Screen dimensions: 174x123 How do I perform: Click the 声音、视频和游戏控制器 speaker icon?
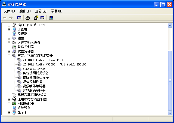coord(14,56)
